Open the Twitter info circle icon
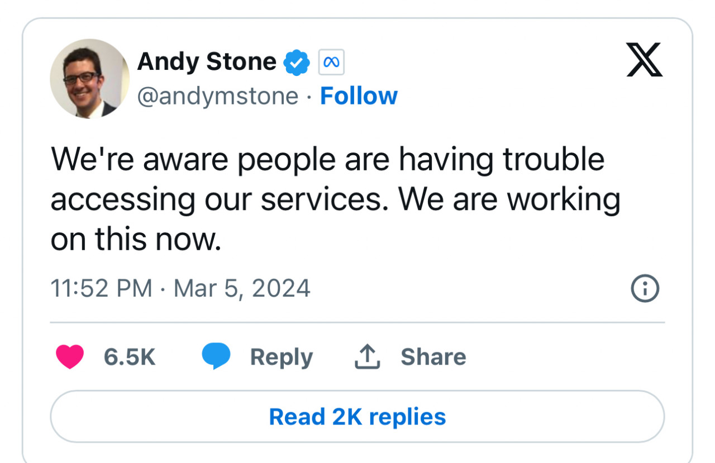Image resolution: width=715 pixels, height=463 pixels. click(x=645, y=288)
